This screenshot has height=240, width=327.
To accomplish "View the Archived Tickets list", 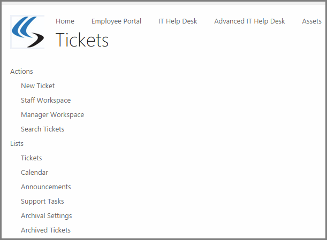I will tap(45, 230).
